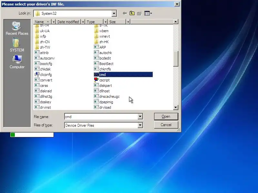
Task: Select the doskey file name
Action: tap(45, 102)
